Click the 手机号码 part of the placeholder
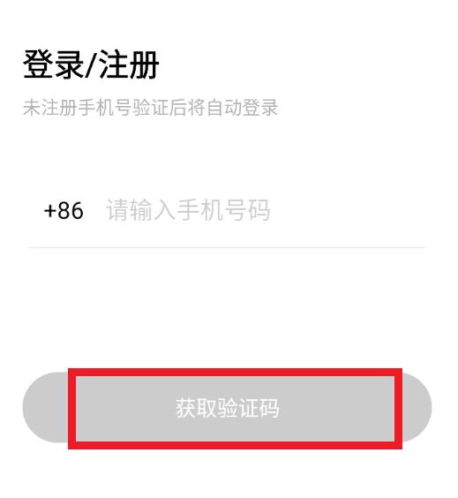The width and height of the screenshot is (458, 498). (223, 210)
